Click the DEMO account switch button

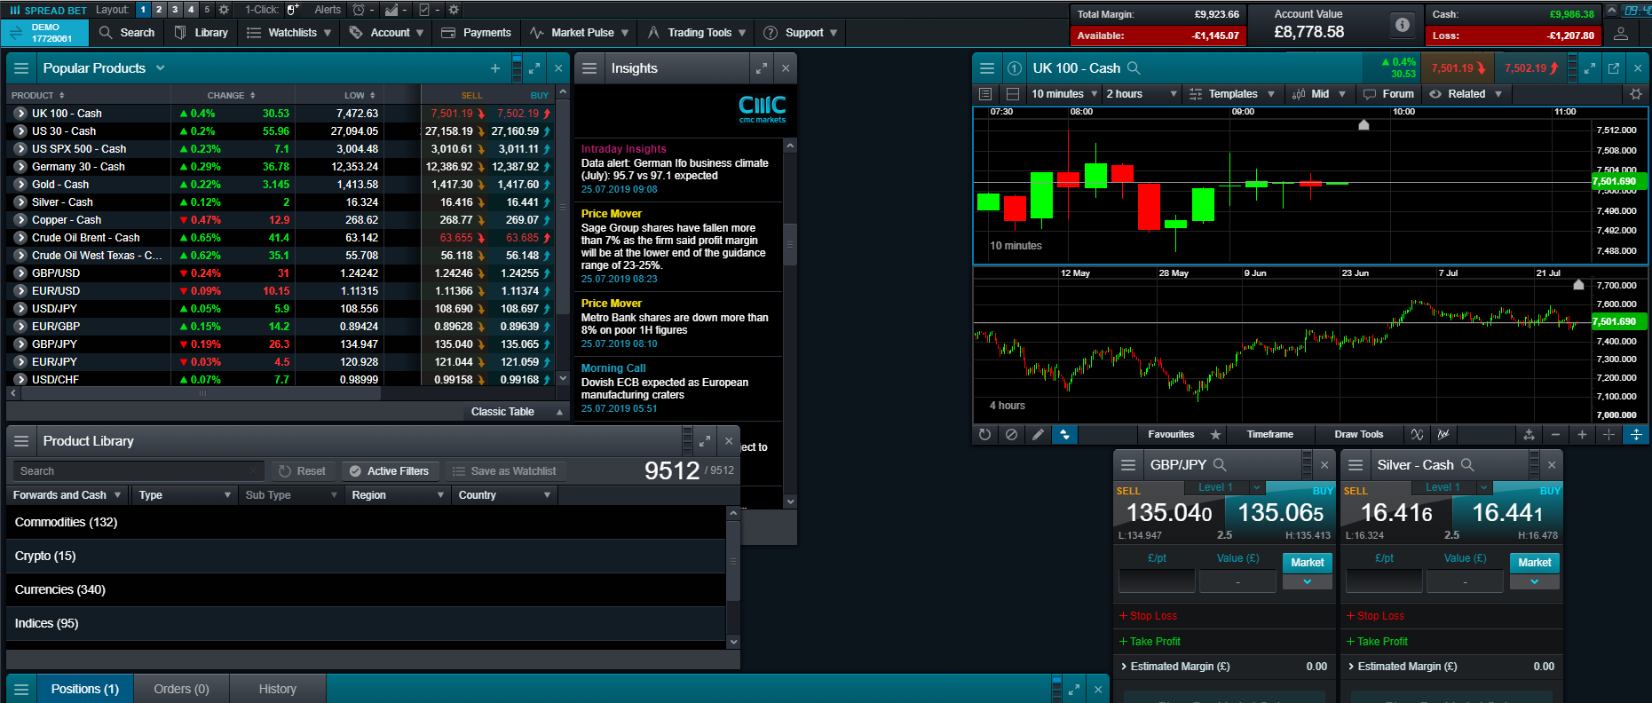(44, 33)
